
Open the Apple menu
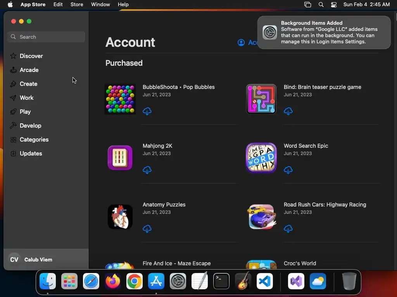click(10, 4)
